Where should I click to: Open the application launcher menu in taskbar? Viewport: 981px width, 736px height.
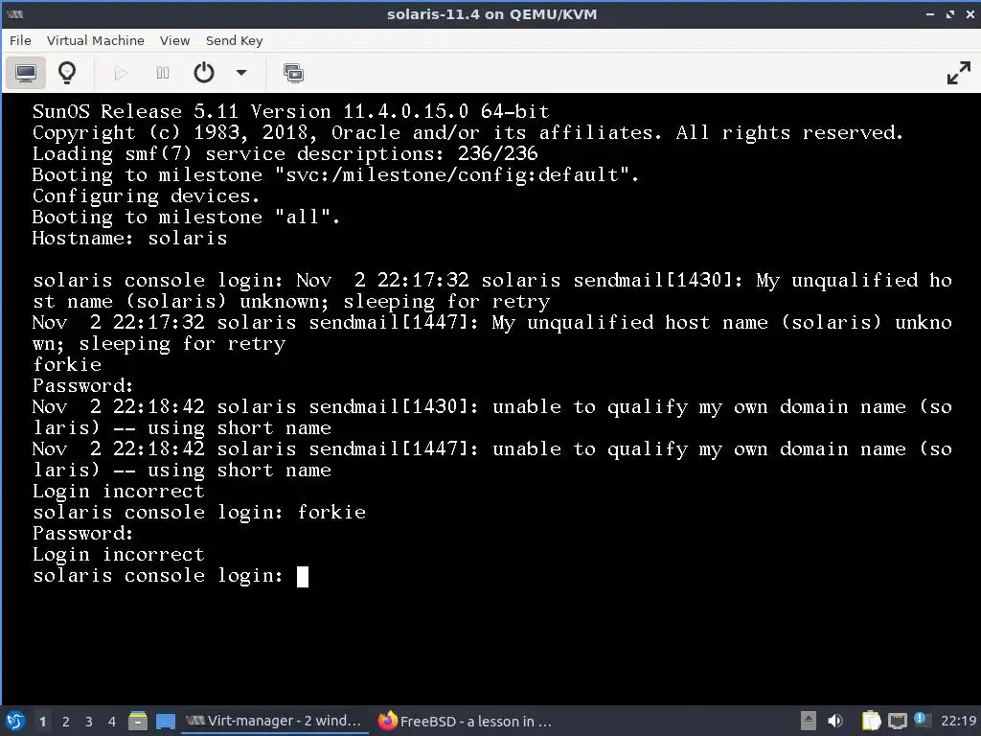click(15, 721)
